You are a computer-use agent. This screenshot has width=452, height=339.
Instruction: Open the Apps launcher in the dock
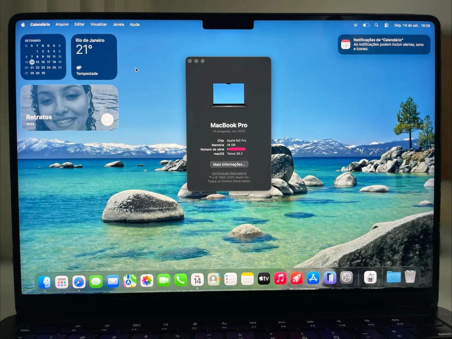click(62, 282)
